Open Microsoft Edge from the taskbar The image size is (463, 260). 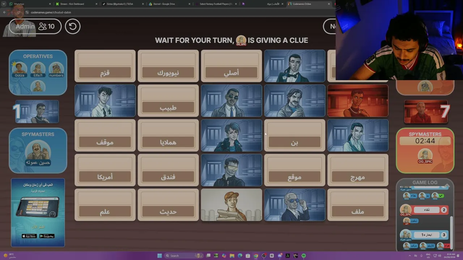coord(240,256)
